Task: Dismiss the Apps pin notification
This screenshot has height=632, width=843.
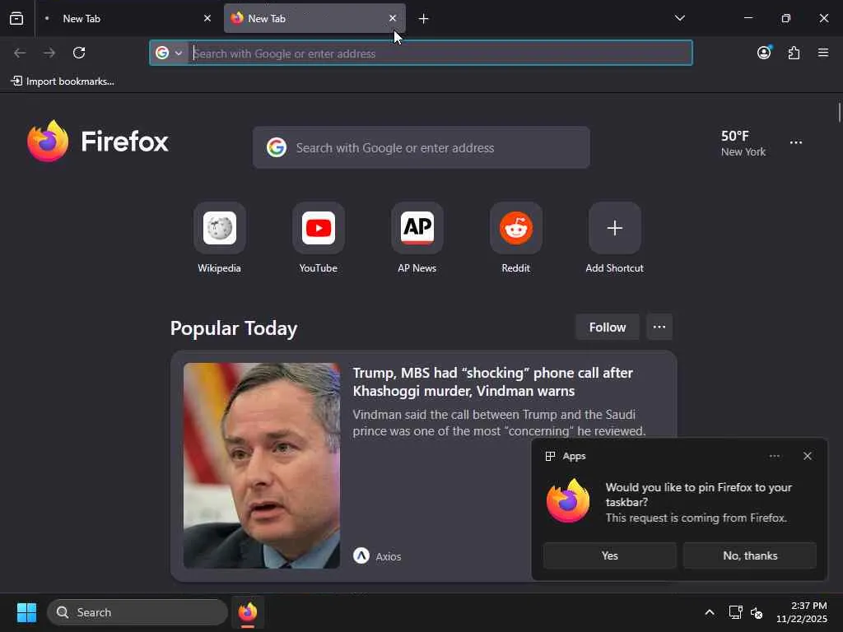Action: [807, 456]
